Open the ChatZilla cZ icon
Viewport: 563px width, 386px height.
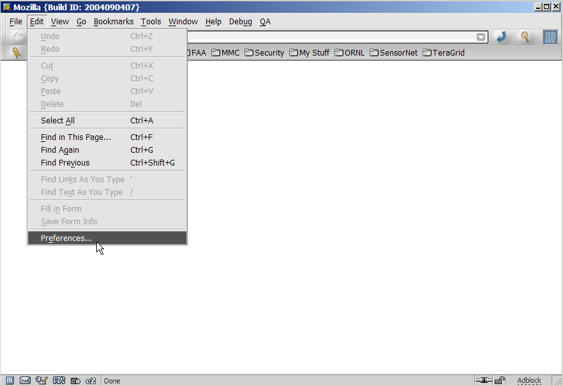(x=91, y=381)
